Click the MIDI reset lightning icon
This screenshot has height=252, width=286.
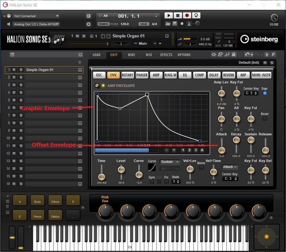coord(267,54)
